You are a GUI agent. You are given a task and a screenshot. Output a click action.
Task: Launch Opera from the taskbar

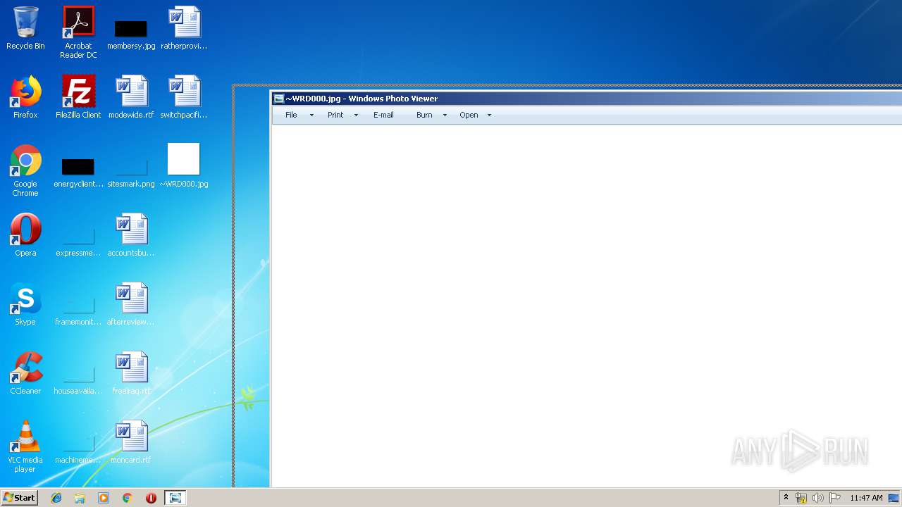(151, 498)
